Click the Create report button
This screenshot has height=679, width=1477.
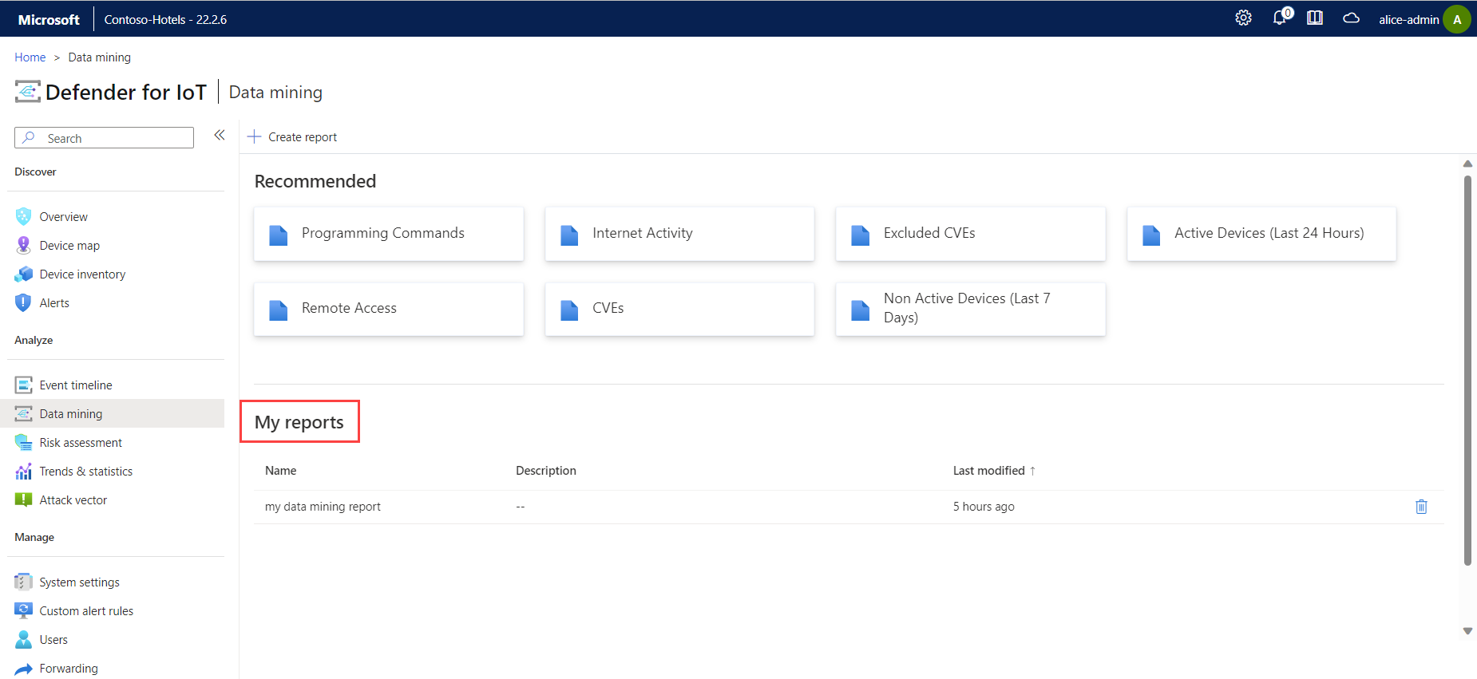pyautogui.click(x=293, y=137)
